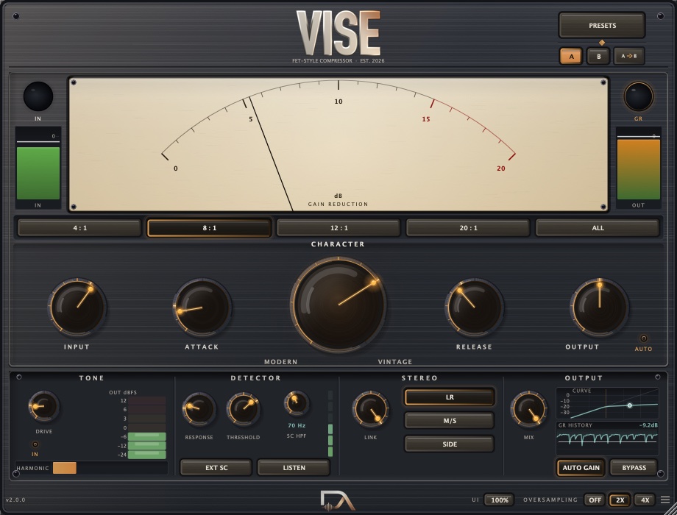Toggle sidechain LISTEN
677x515 pixels.
(294, 467)
